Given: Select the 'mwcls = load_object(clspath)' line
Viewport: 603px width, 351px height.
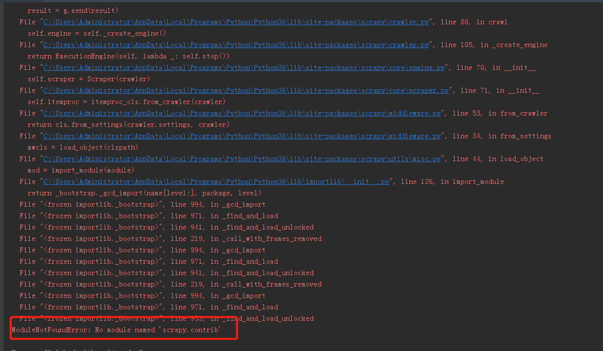Looking at the screenshot, I should (83, 147).
